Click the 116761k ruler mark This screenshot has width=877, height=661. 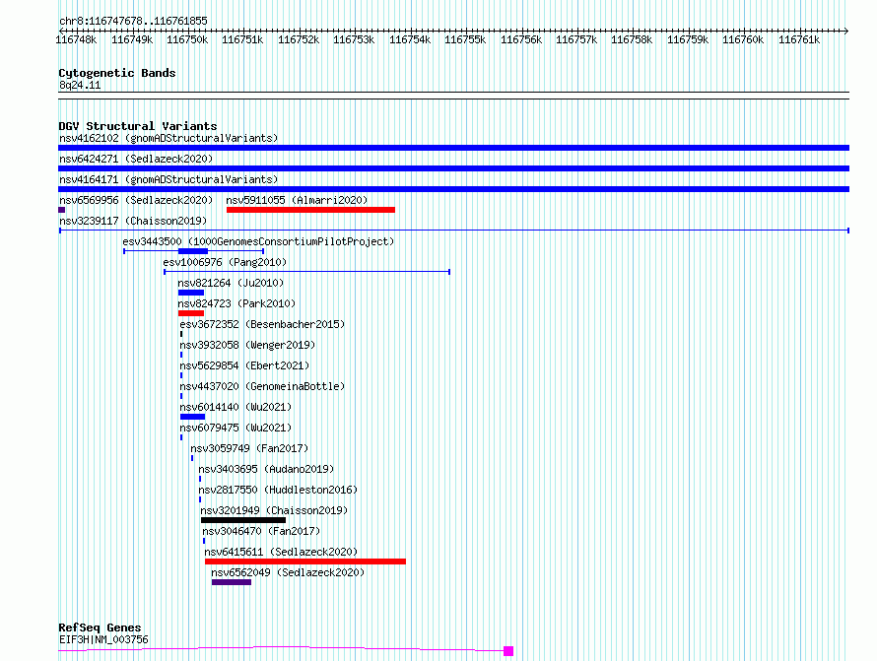pyautogui.click(x=799, y=39)
